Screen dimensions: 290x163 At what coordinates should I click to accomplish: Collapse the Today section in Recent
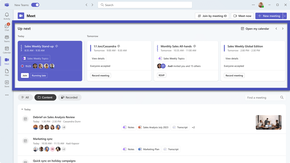[x=23, y=109]
